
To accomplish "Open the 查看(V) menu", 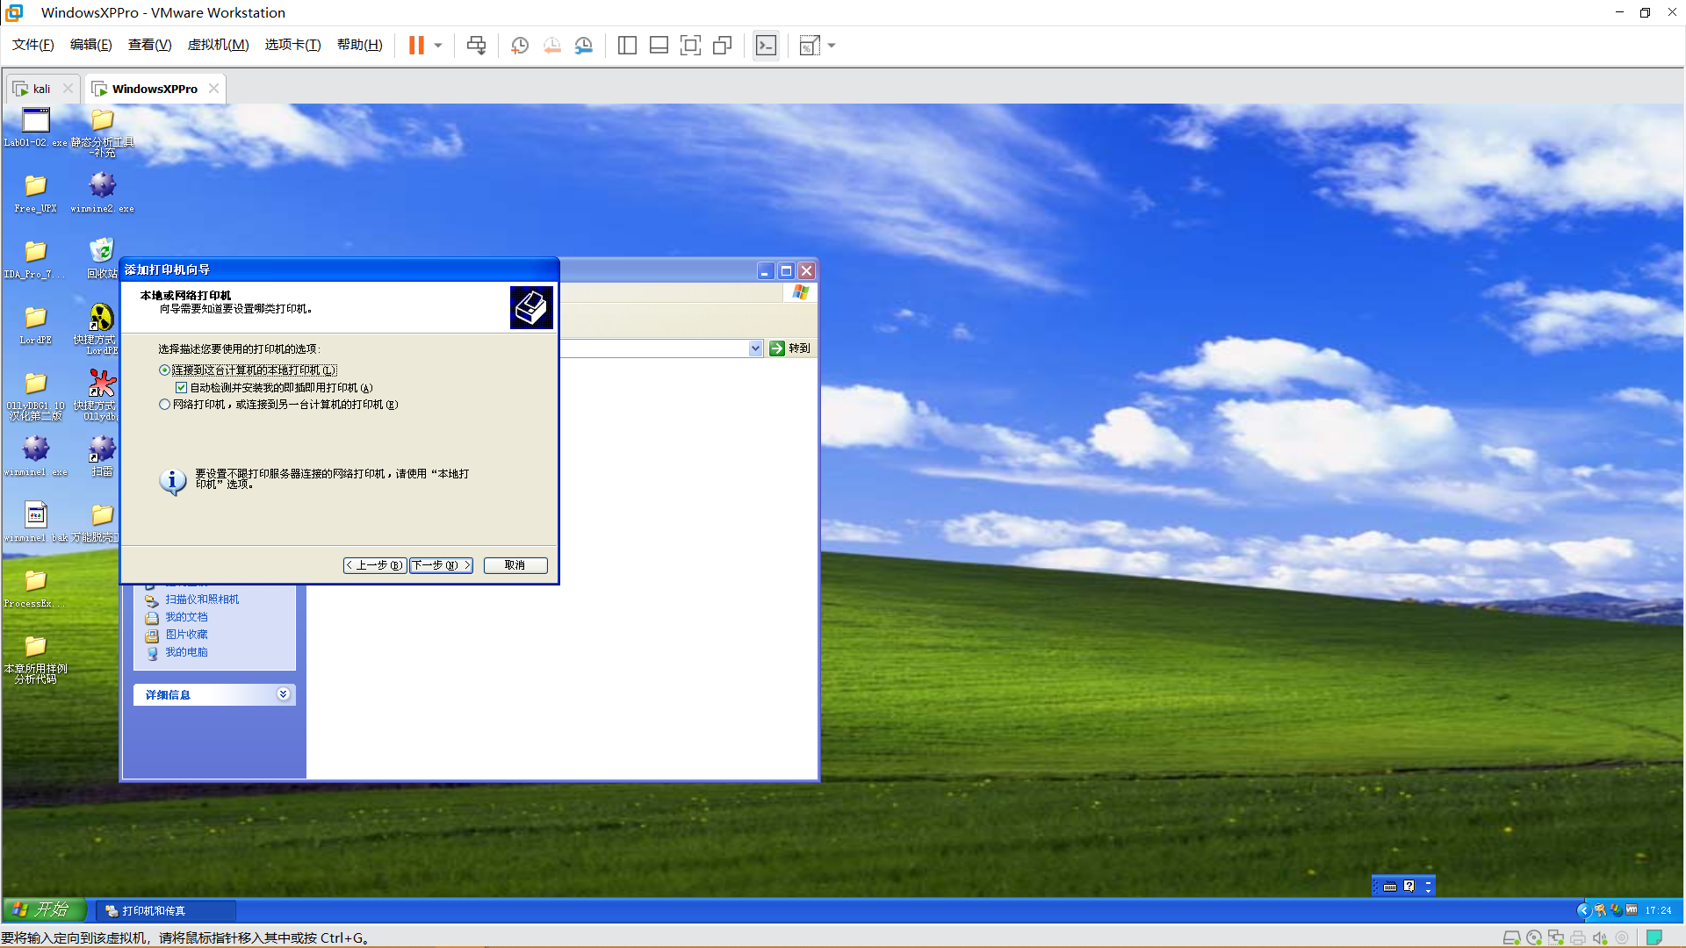I will point(150,45).
